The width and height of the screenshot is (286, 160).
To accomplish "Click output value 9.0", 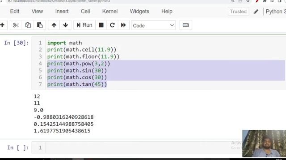I will point(38,110).
